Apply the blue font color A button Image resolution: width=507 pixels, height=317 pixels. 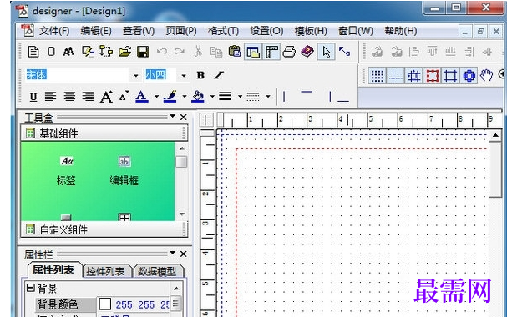[x=142, y=97]
